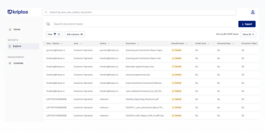This screenshot has width=265, height=134.
Task: Click the download arrow icon on Export
Action: click(243, 24)
